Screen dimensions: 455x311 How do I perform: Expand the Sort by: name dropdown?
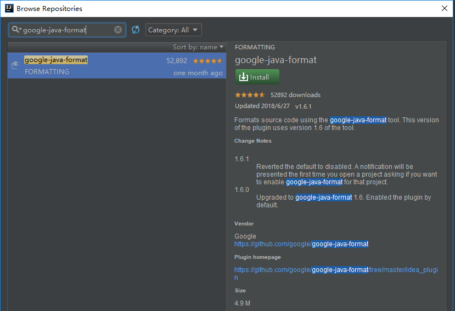pos(198,47)
